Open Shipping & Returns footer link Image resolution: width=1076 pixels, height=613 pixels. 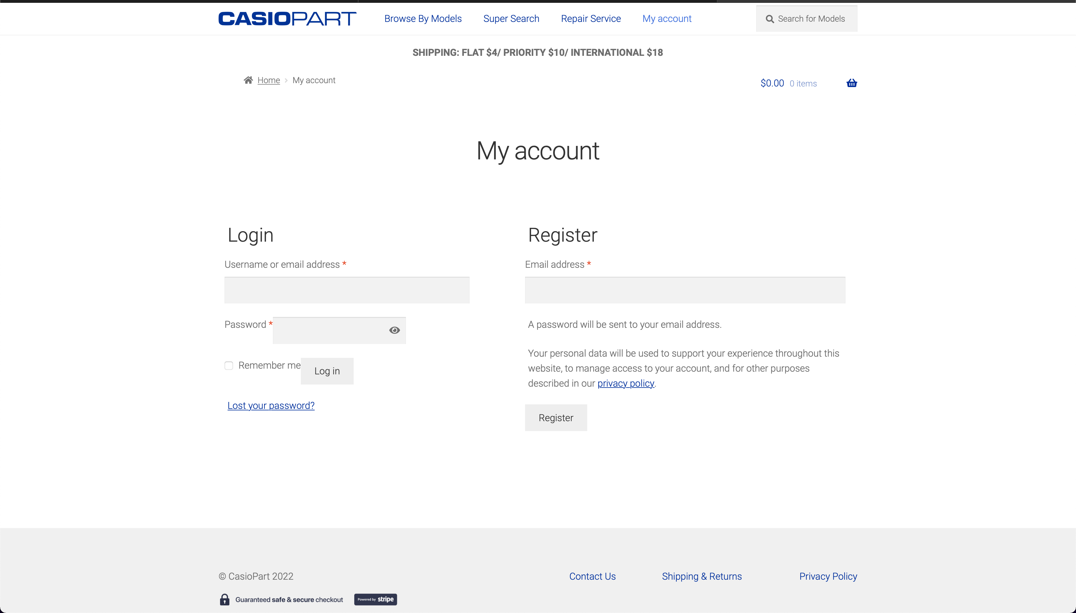pos(702,576)
